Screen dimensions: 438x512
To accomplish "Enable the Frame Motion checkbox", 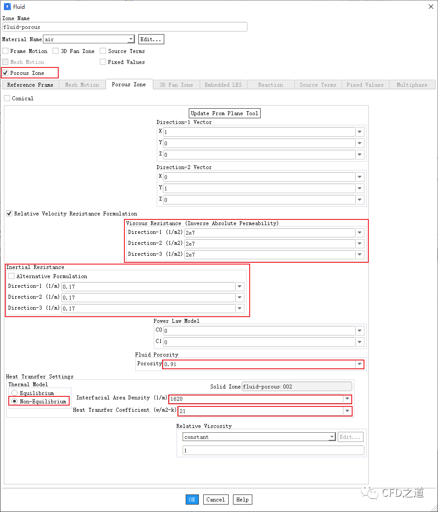I will point(5,51).
